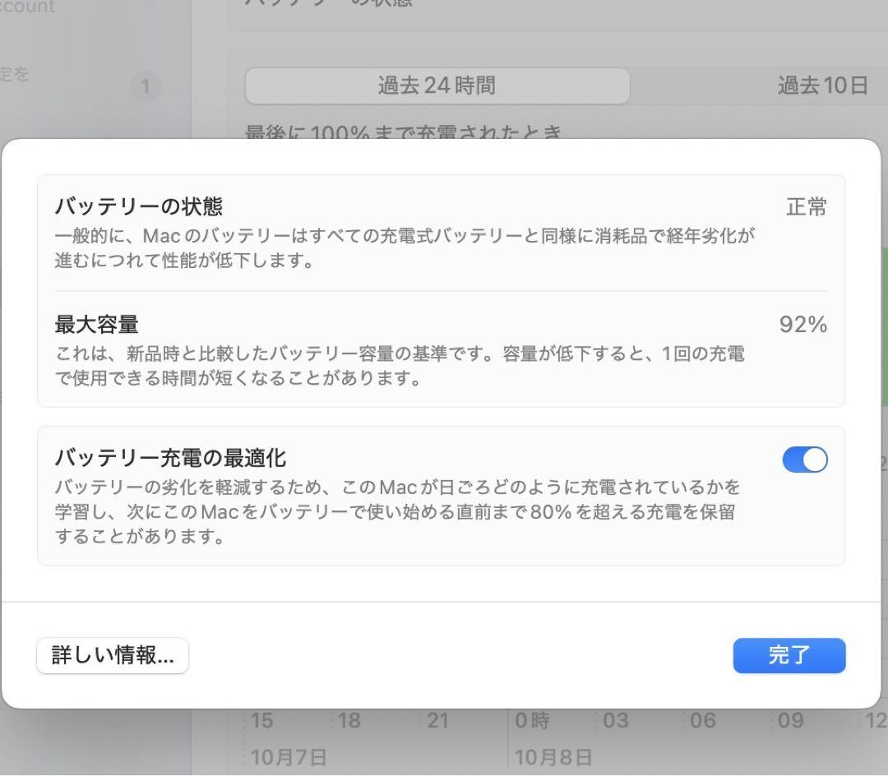Click the 06 hour axis marker
Viewport: 888px width, 776px height.
click(703, 721)
